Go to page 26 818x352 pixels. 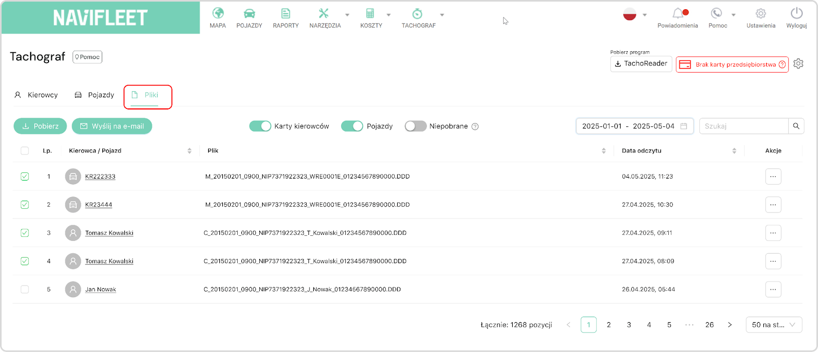click(x=710, y=325)
